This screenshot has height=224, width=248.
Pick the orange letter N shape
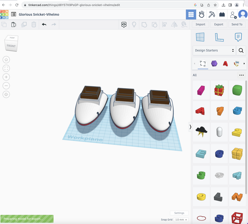[x=237, y=197]
